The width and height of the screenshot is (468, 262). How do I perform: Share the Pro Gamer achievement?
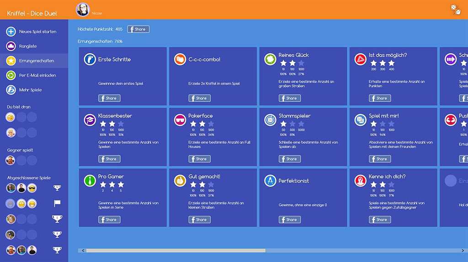[x=109, y=220]
